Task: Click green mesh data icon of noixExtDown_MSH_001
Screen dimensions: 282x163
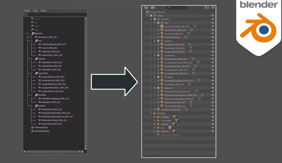Action: [x=192, y=30]
